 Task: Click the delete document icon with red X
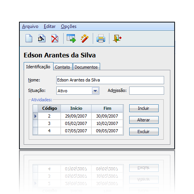tap(55, 38)
